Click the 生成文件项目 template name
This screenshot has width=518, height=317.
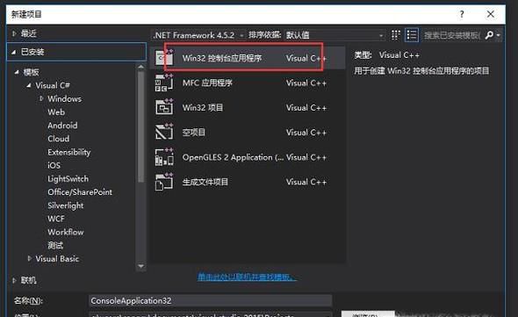point(205,182)
